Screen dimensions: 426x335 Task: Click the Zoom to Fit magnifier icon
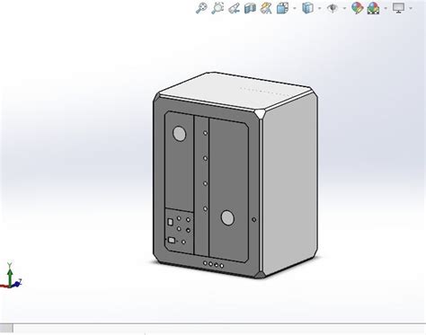click(201, 8)
